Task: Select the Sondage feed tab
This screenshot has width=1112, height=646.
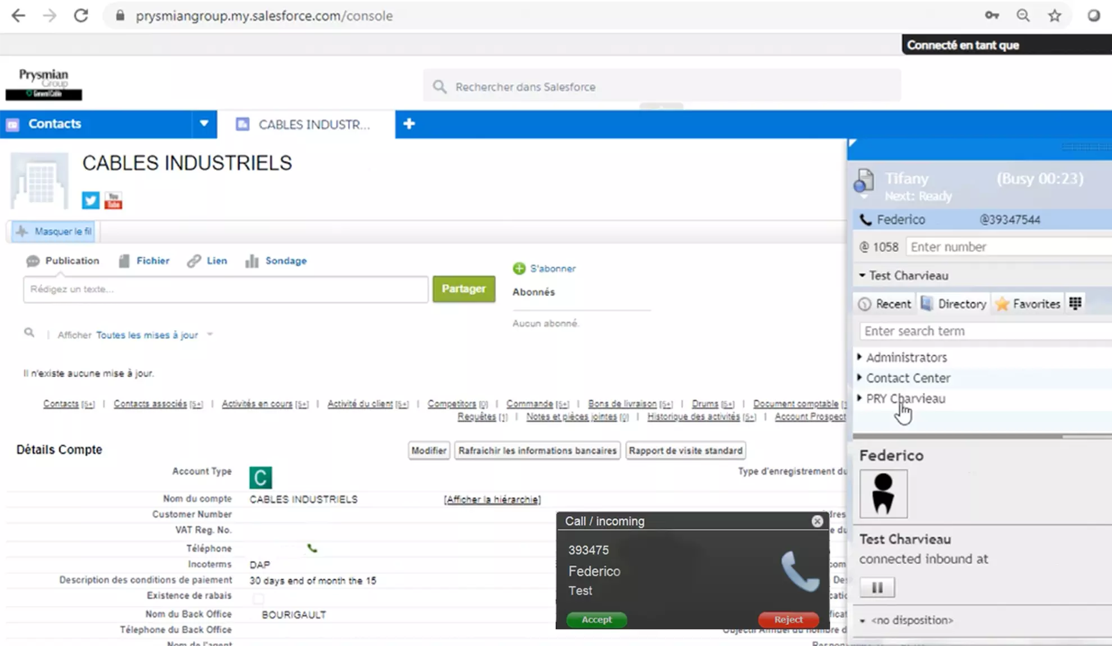Action: [276, 261]
